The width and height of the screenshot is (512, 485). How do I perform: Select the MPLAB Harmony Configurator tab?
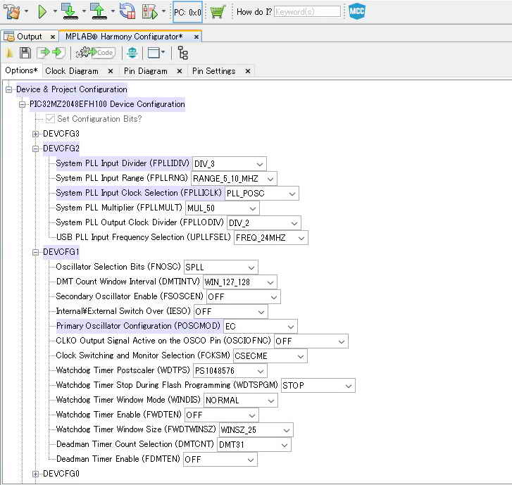click(x=124, y=37)
